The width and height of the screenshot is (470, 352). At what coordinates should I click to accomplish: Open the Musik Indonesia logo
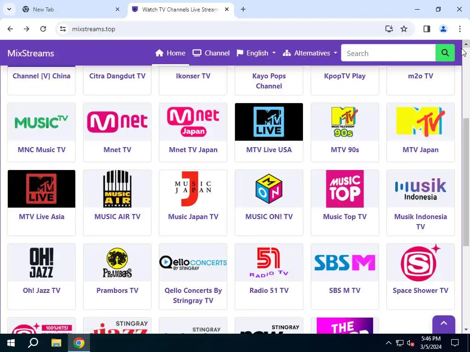point(420,189)
